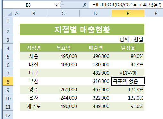Image resolution: width=163 pixels, height=119 pixels.
Task: Select the cell with 322,000
Action: (x=96, y=98)
